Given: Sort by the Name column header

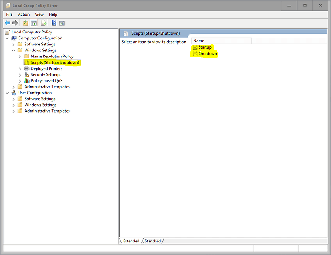Looking at the screenshot, I should [221, 41].
